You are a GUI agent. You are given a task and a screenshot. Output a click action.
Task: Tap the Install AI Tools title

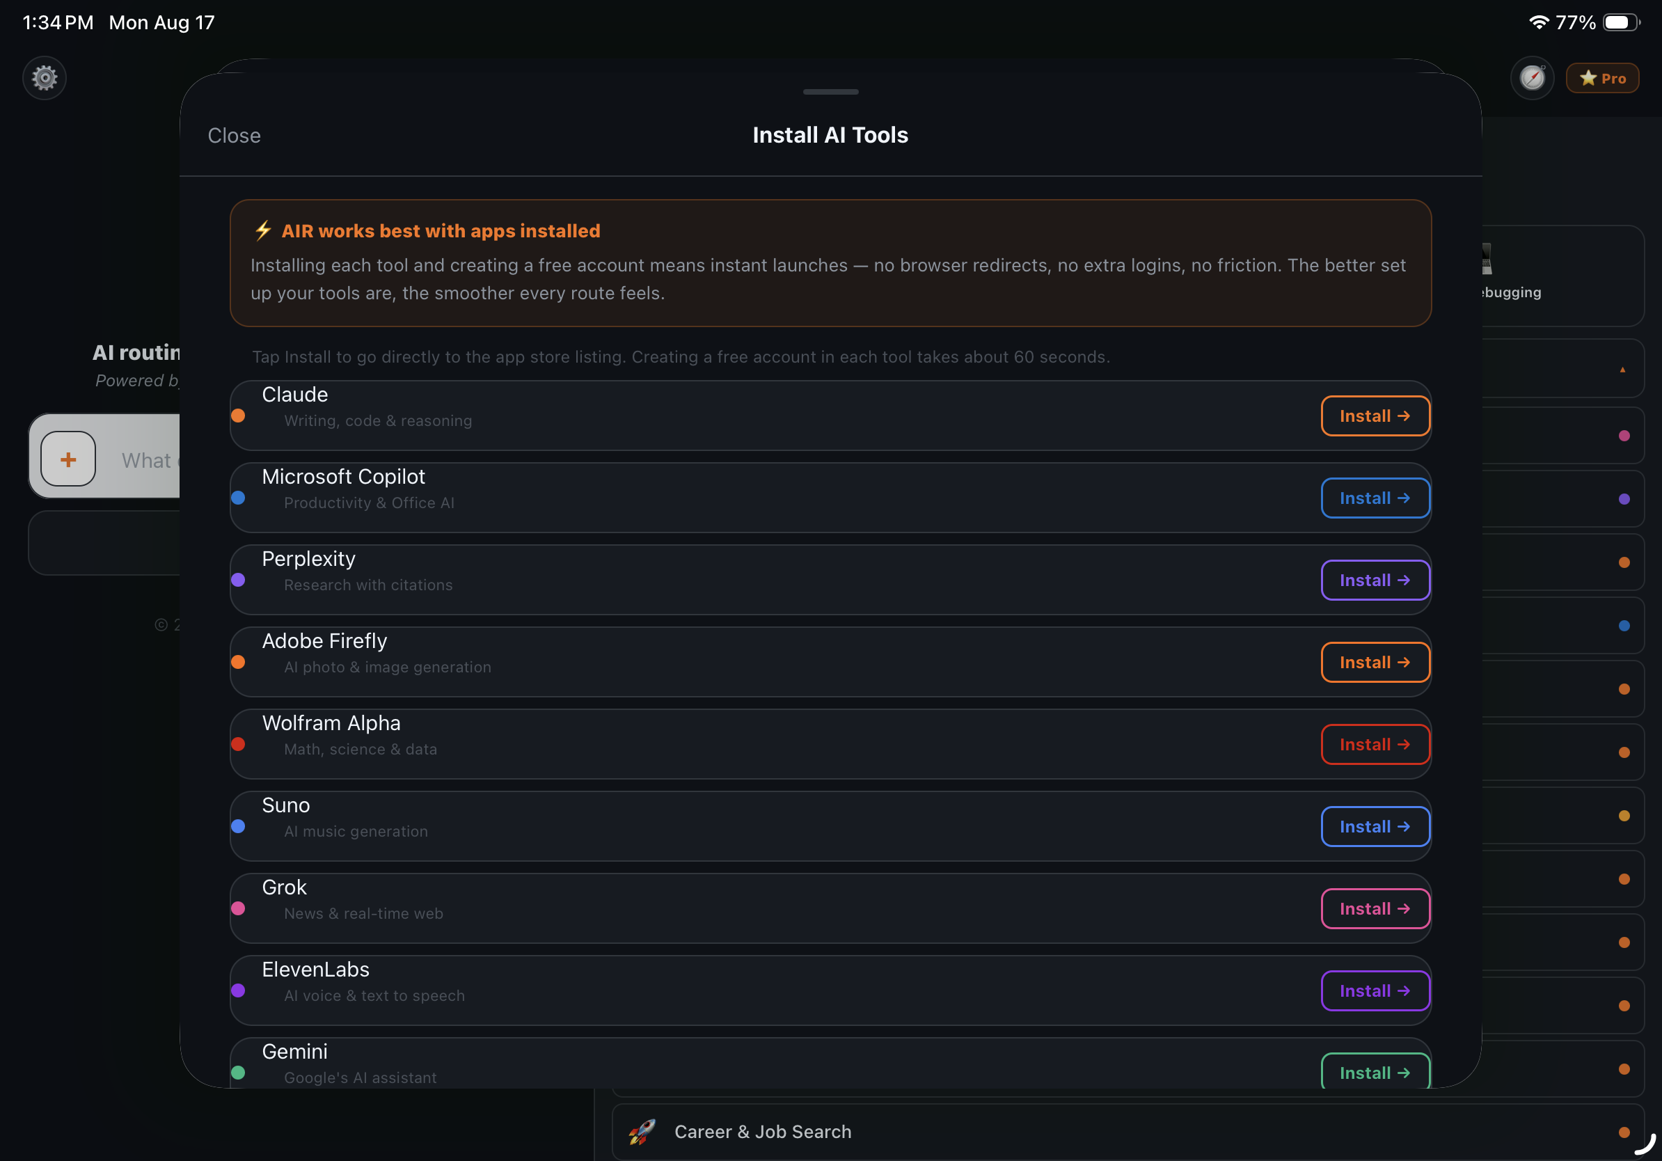tap(830, 135)
